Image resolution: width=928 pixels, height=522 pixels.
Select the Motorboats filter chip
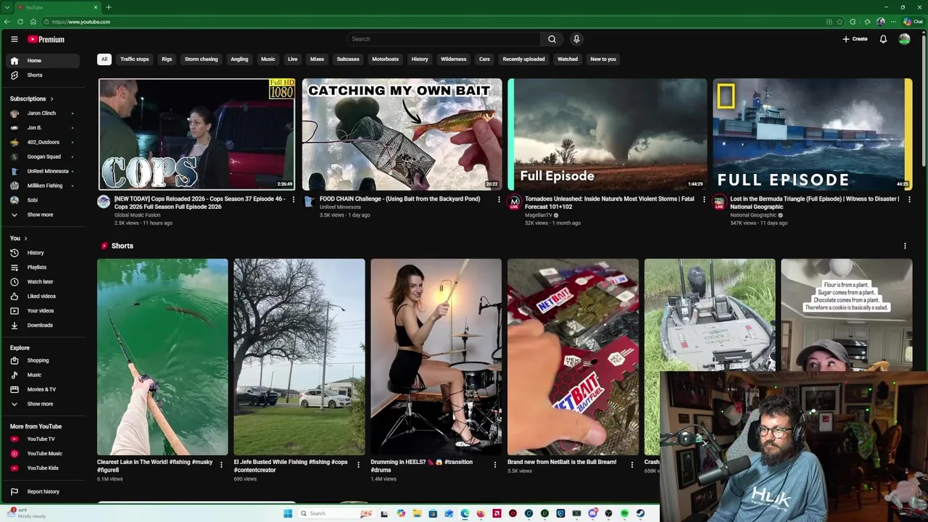tap(385, 59)
